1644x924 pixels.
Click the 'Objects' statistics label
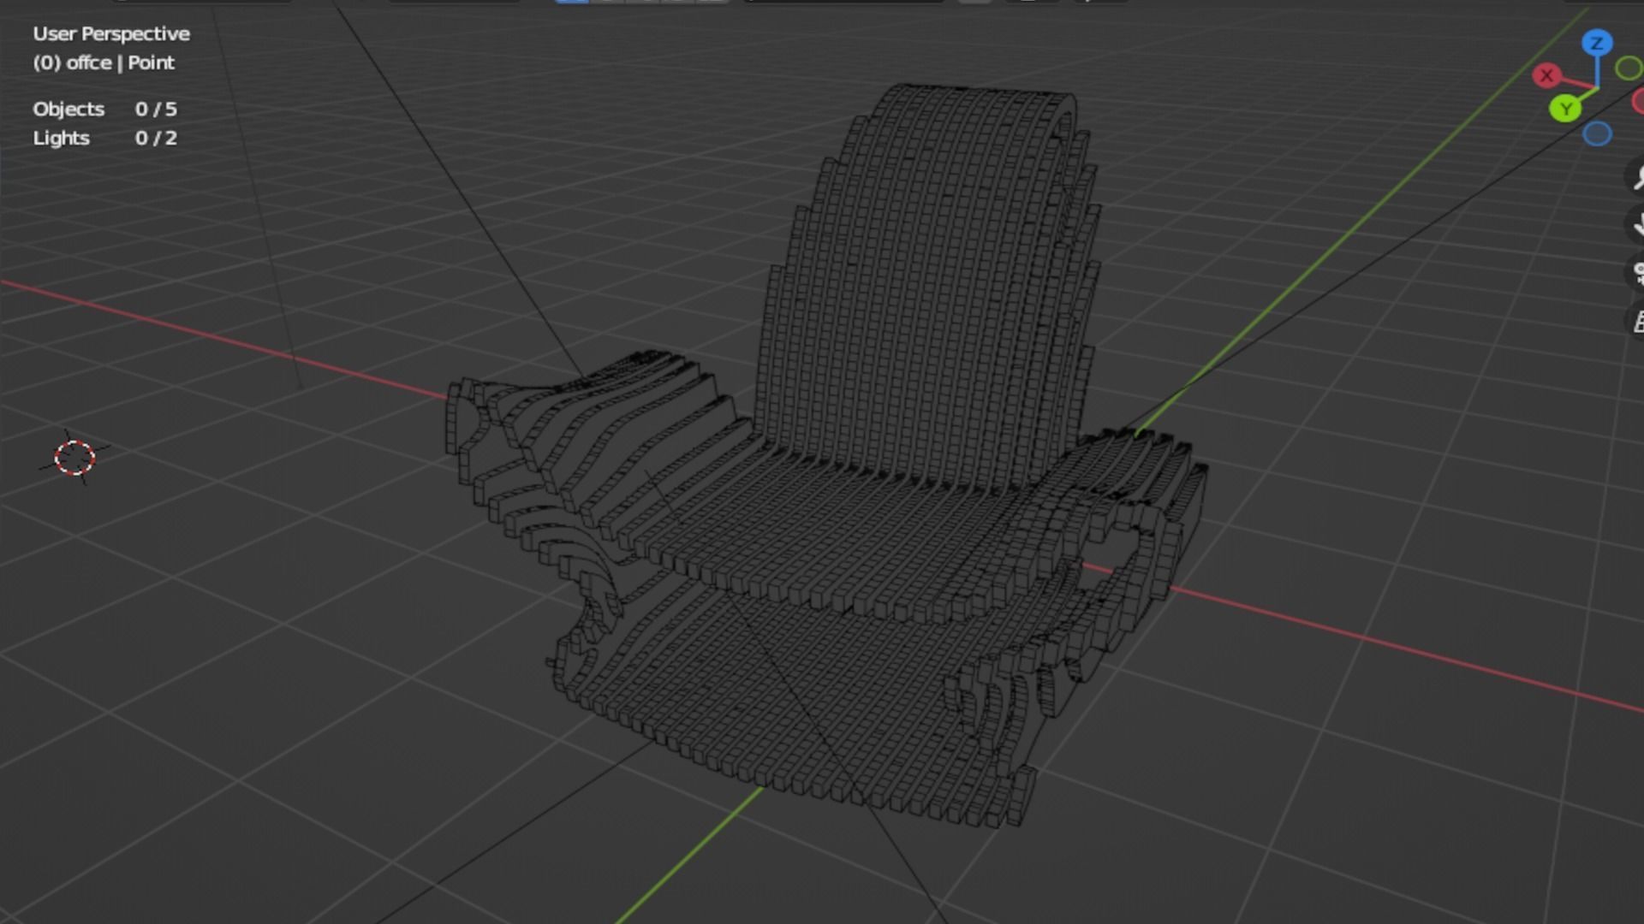click(x=68, y=110)
